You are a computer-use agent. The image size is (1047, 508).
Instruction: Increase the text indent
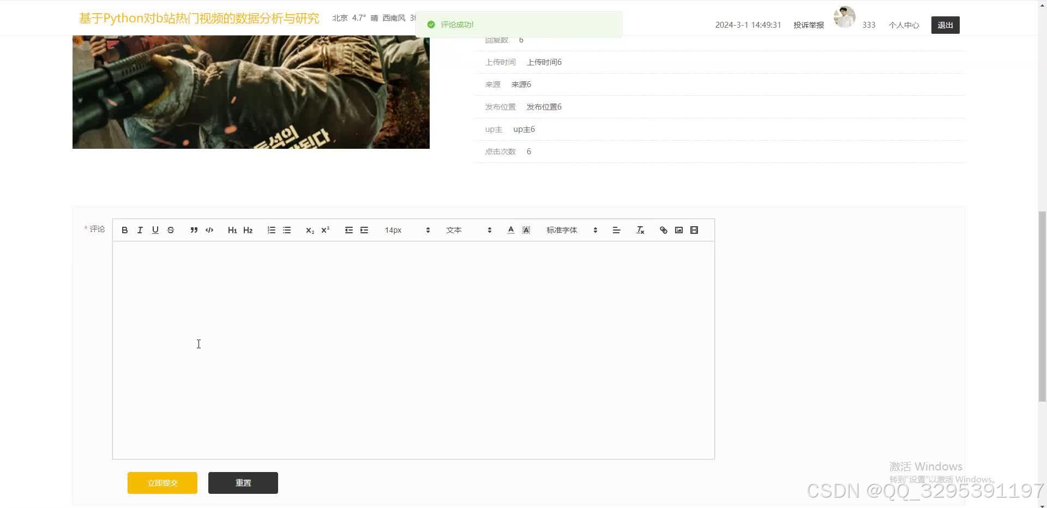(x=364, y=230)
